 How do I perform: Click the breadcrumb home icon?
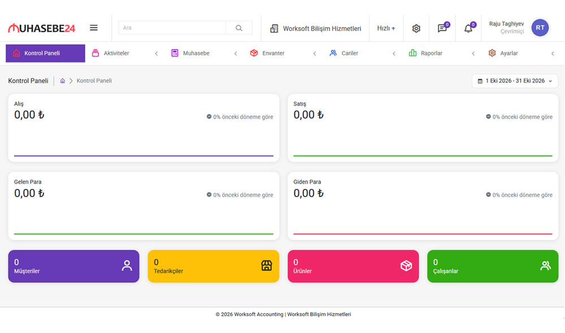coord(63,81)
